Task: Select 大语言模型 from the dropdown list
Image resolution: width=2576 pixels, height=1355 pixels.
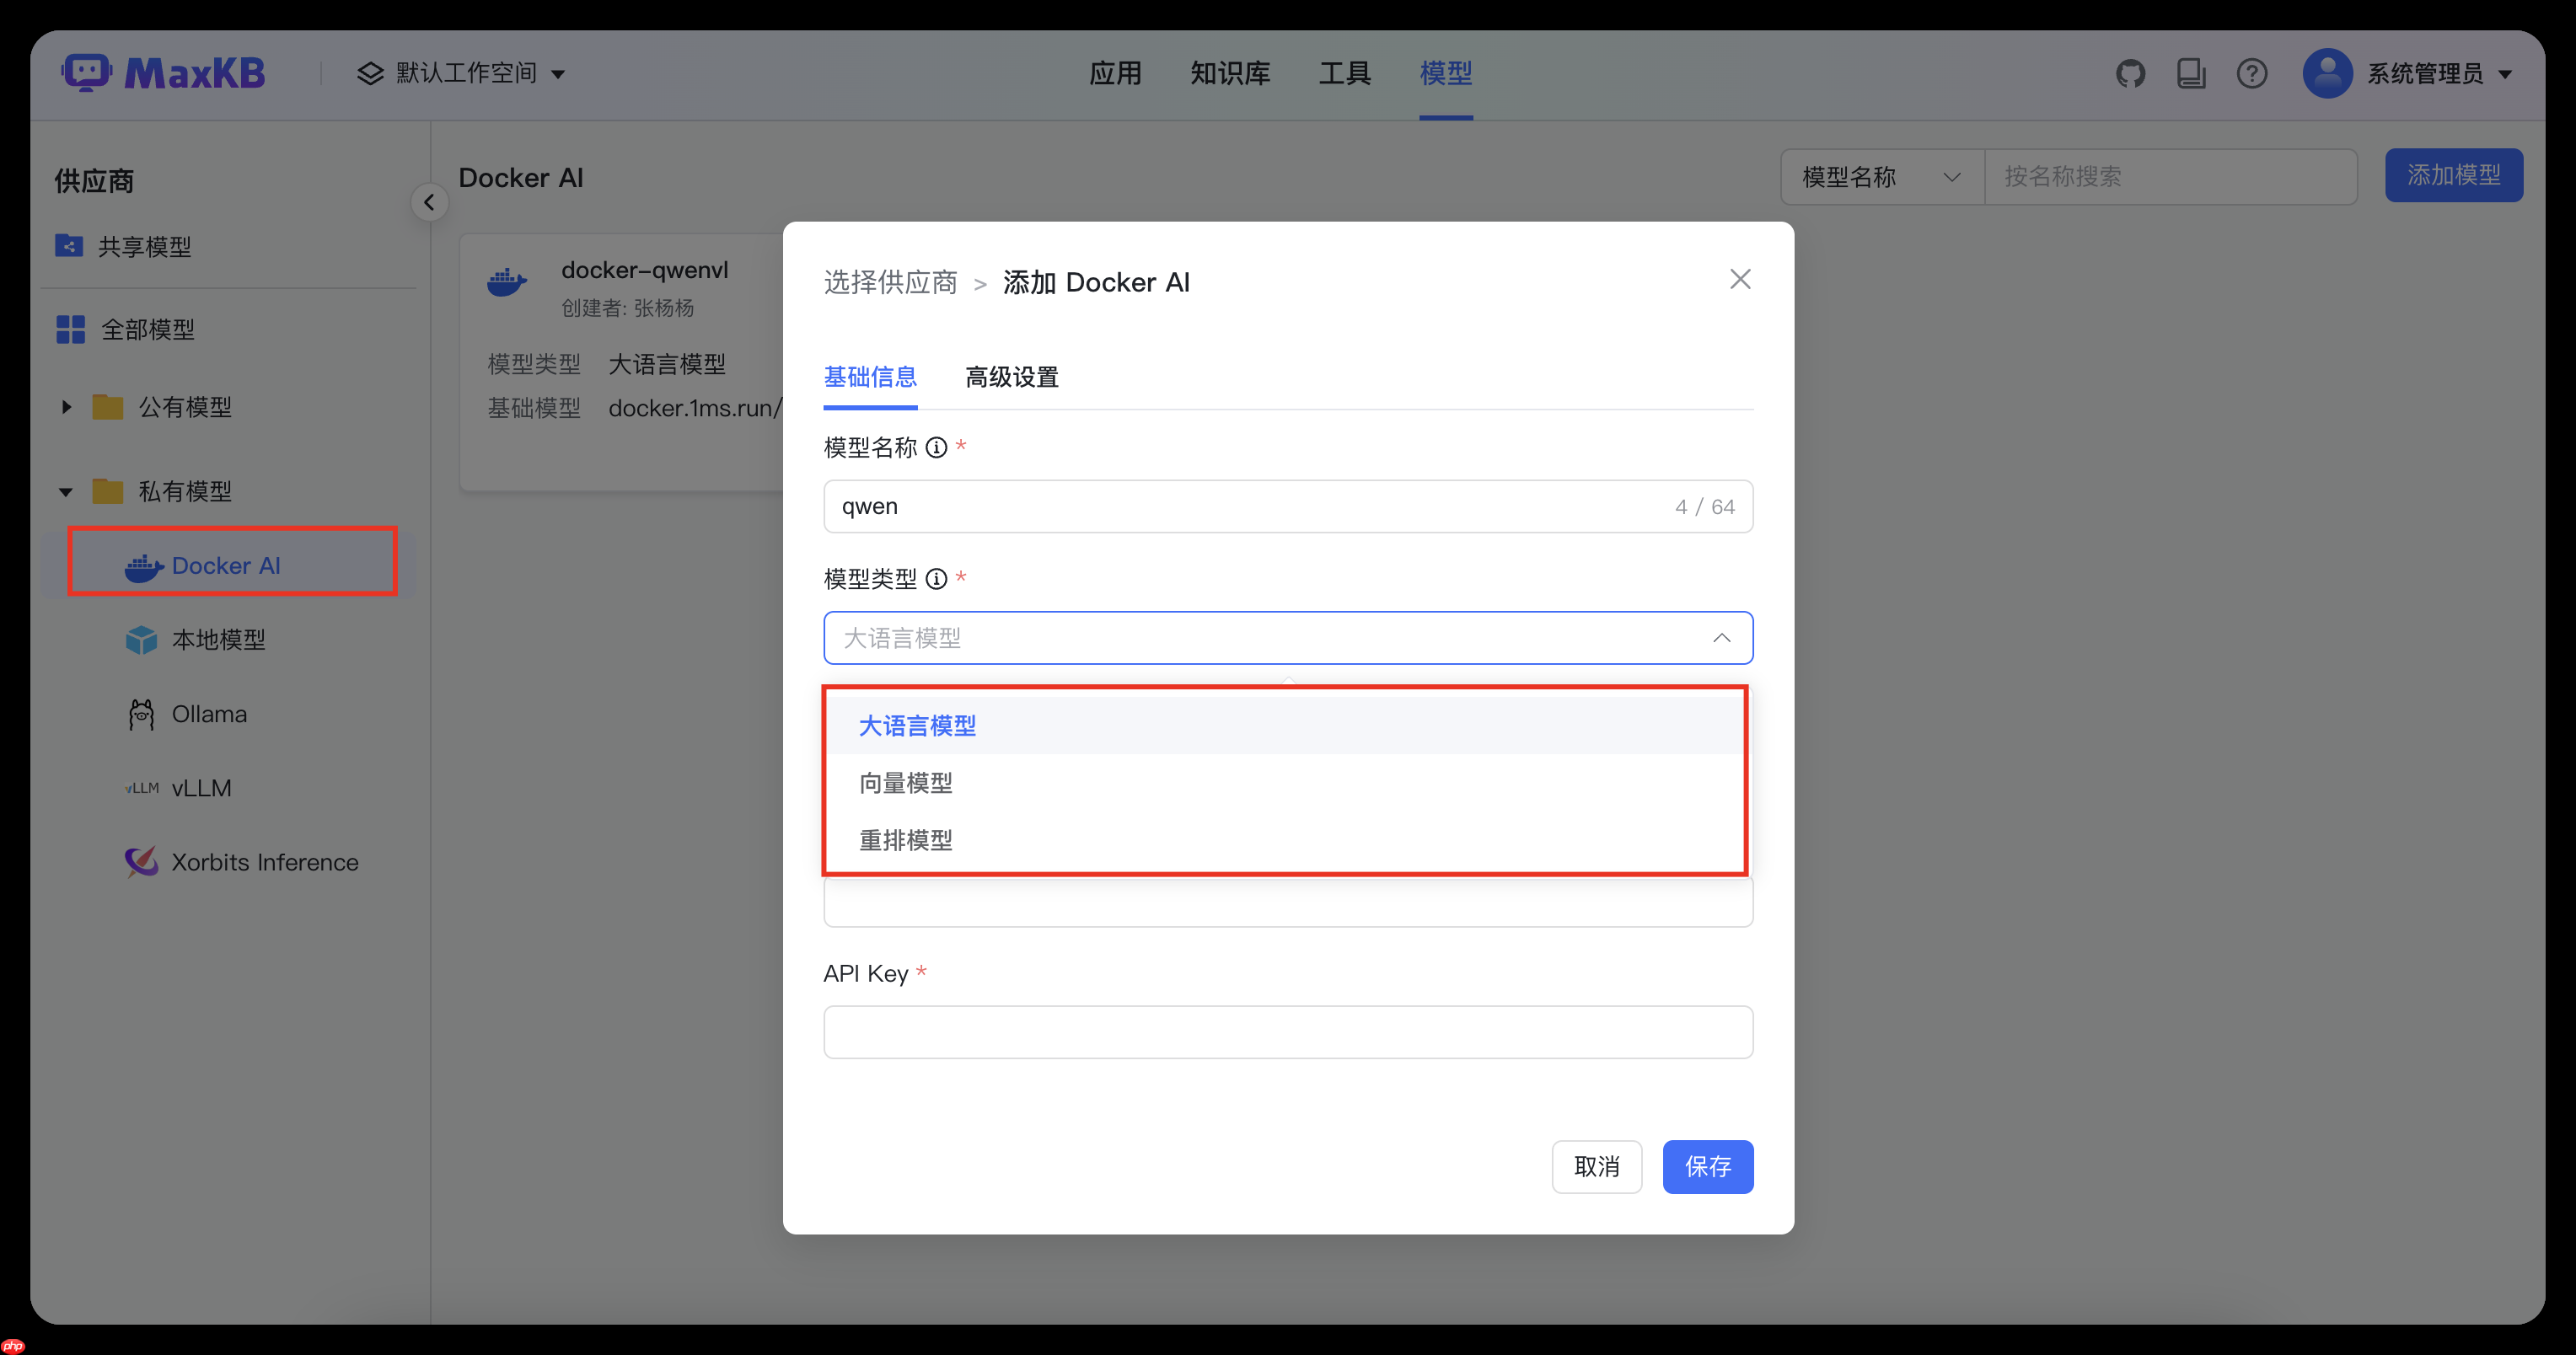Action: pyautogui.click(x=917, y=724)
